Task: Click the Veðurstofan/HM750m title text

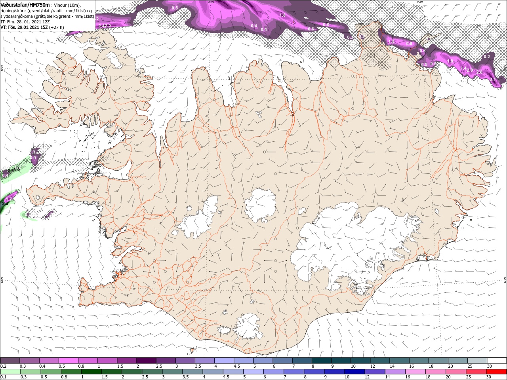Action: (25, 4)
